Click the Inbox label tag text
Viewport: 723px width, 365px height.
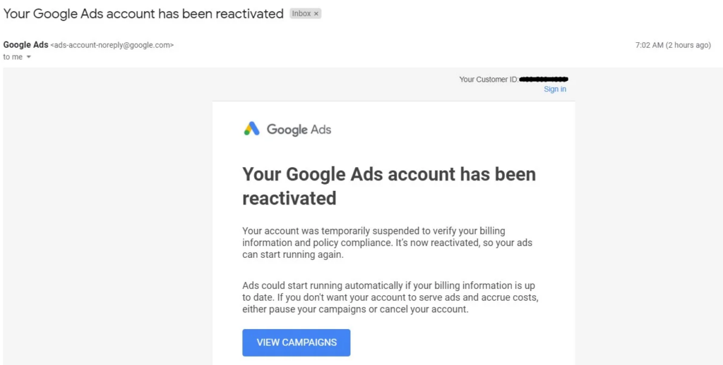(x=301, y=14)
